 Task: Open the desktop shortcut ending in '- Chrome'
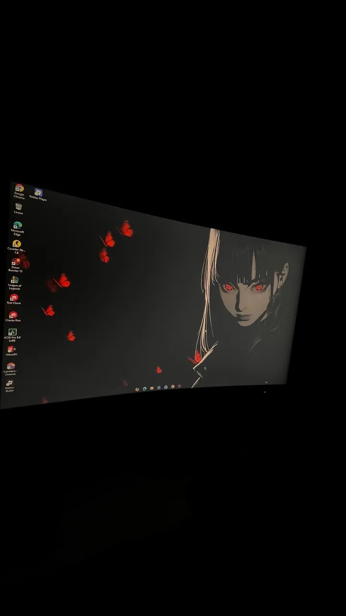tap(10, 369)
